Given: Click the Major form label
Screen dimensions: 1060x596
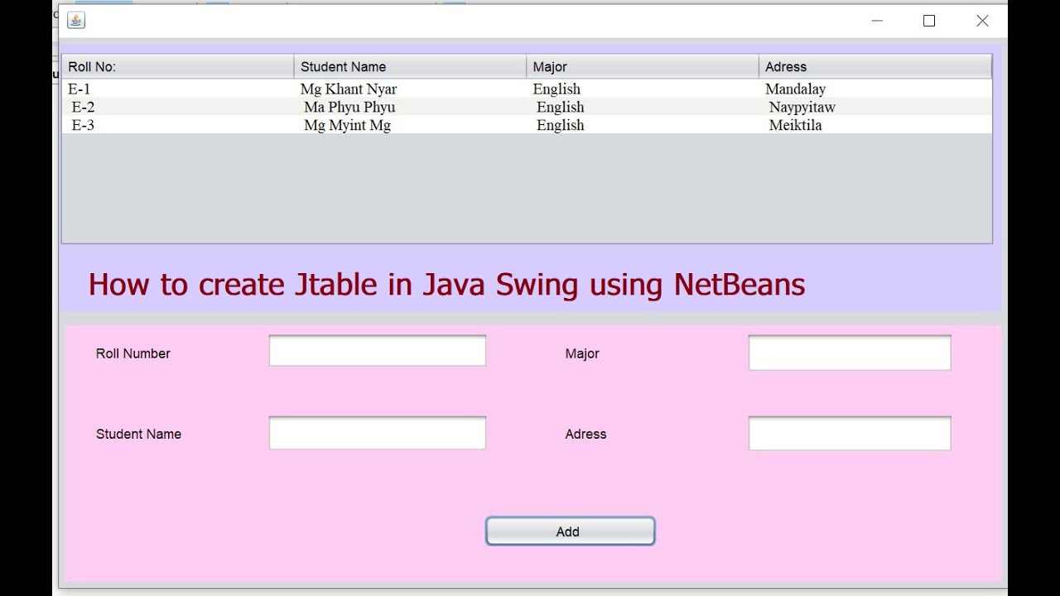Looking at the screenshot, I should 582,353.
